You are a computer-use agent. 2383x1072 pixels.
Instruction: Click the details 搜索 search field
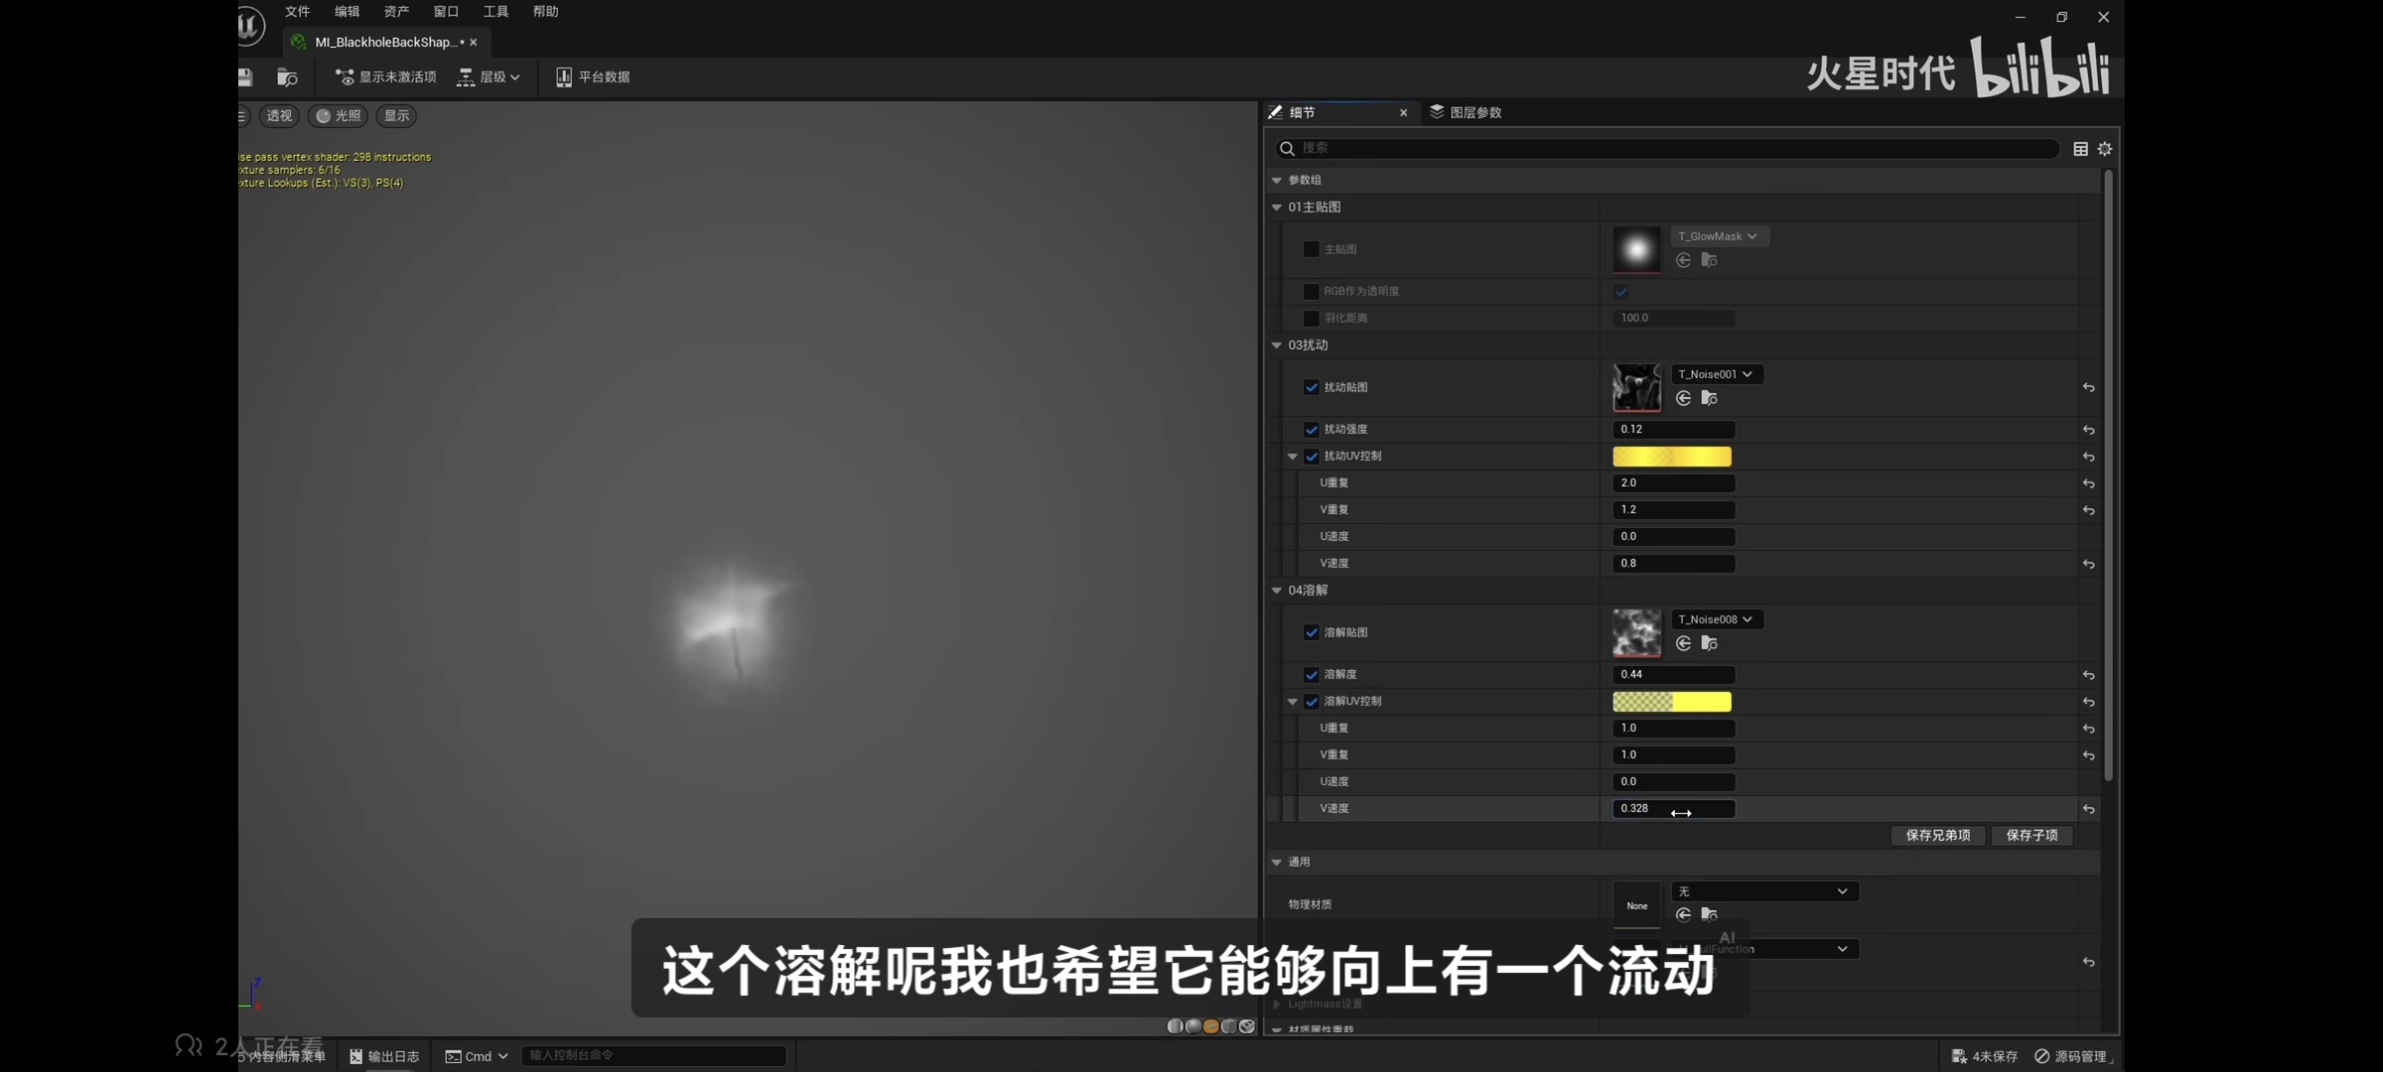(x=1668, y=148)
